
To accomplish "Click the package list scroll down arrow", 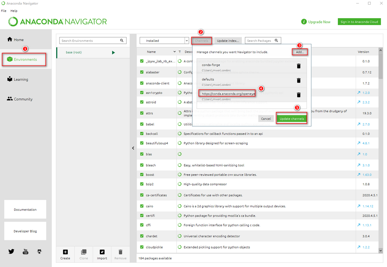I will point(380,250).
